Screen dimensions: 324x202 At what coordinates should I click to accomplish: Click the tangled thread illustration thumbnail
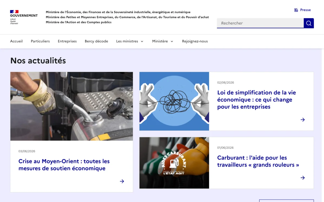[x=174, y=101]
